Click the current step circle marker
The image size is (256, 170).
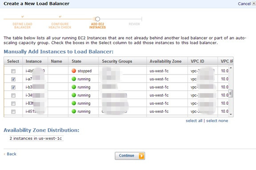click(x=97, y=19)
